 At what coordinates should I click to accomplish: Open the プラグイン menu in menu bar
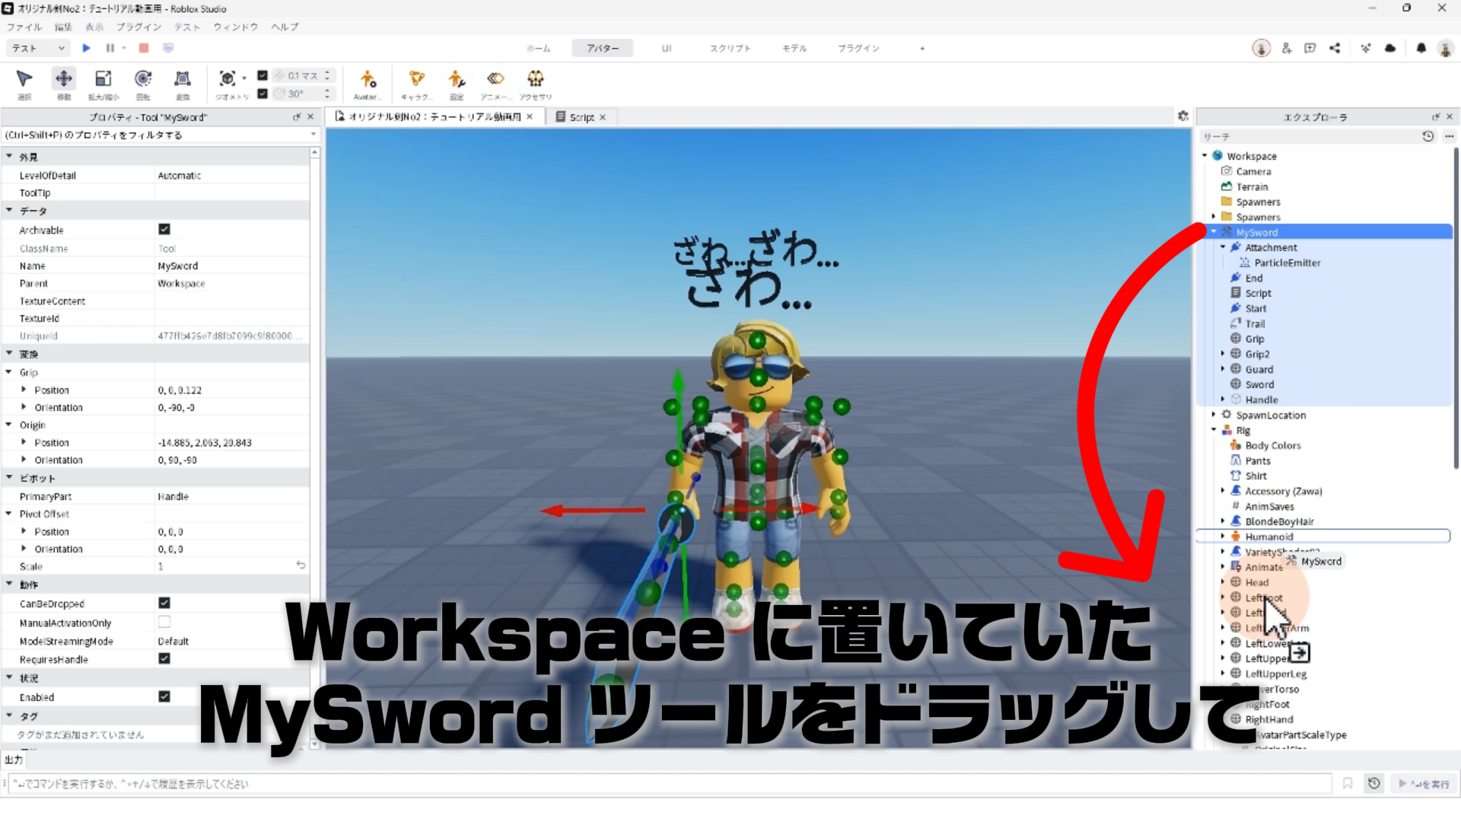(x=138, y=27)
